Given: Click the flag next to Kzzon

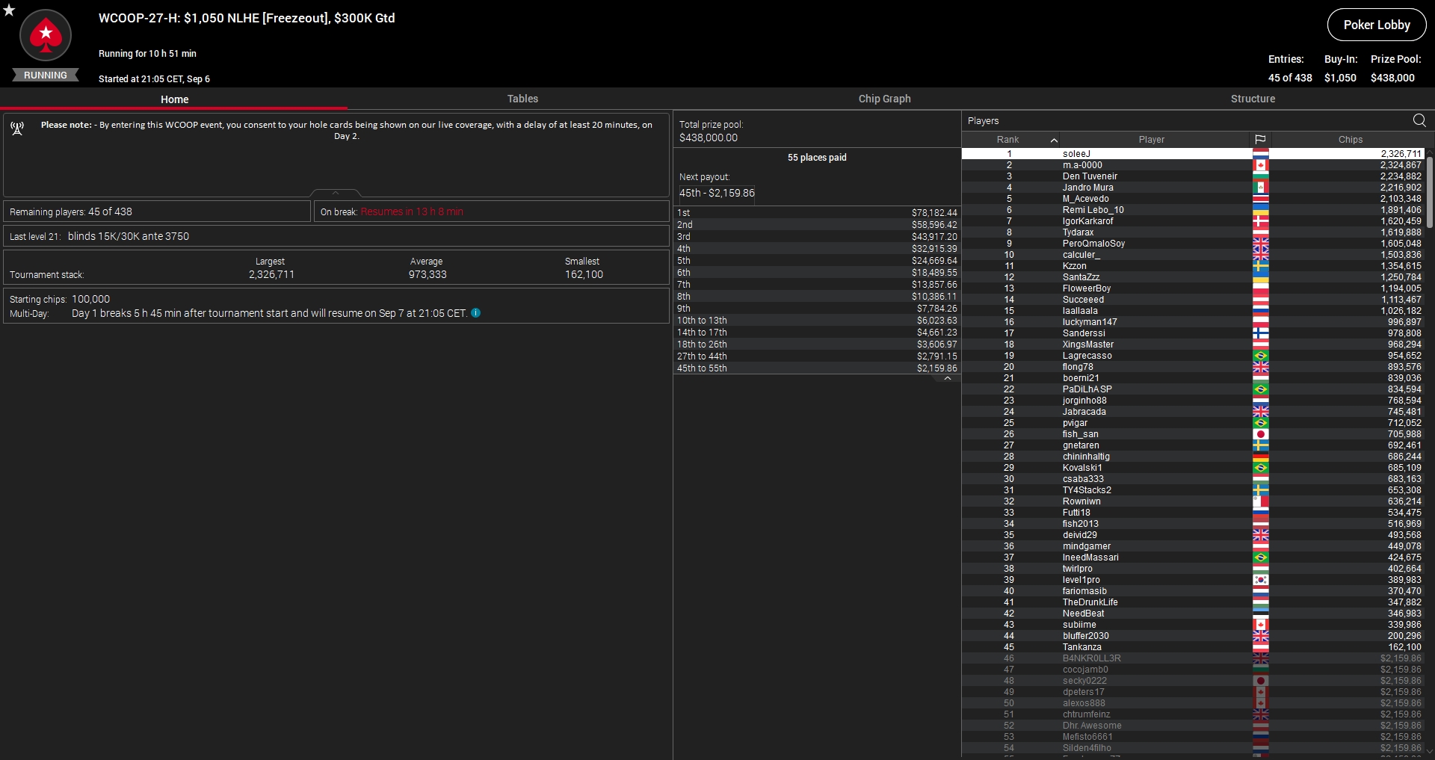Looking at the screenshot, I should pos(1261,266).
